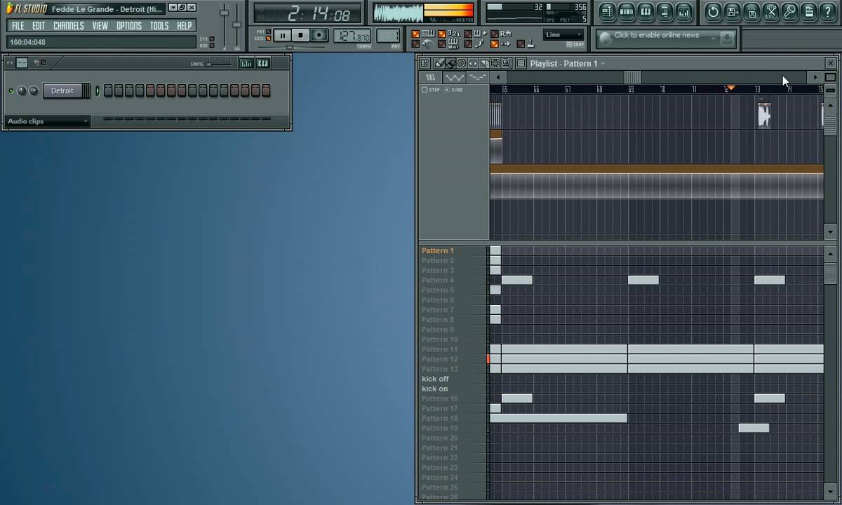The image size is (842, 505).
Task: Click the Playlist horizontal scrollbar thumb
Action: click(632, 77)
